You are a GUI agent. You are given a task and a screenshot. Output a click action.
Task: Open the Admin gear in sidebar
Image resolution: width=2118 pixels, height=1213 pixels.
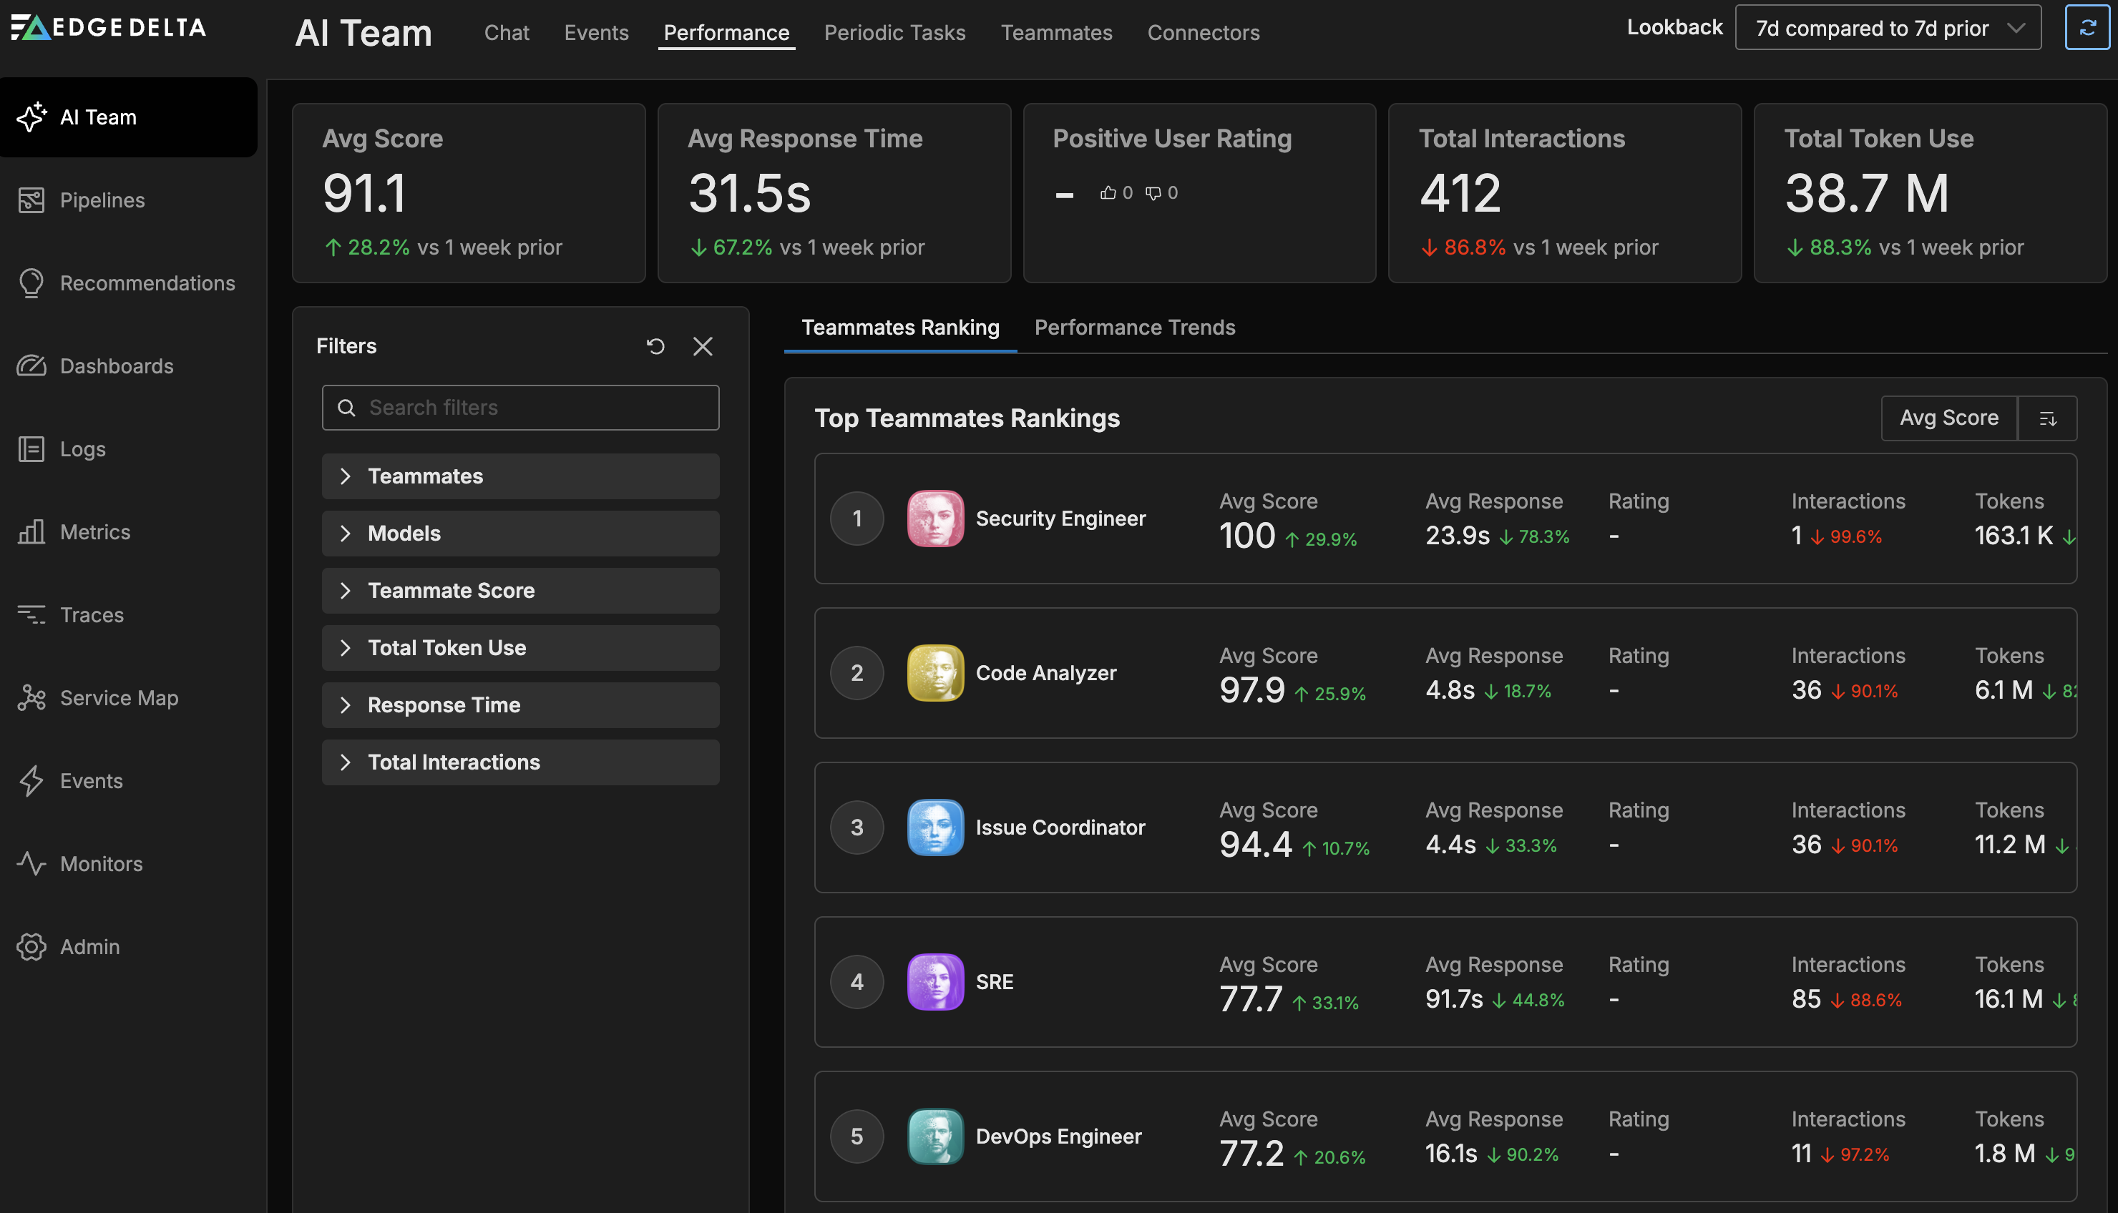coord(31,946)
